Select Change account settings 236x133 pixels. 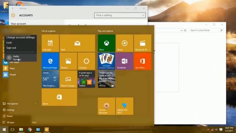coord(21,37)
